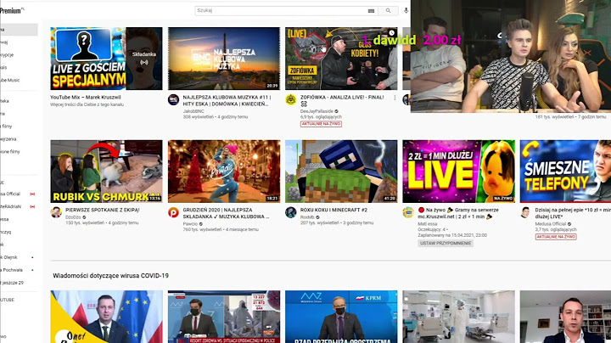Viewport: 611px width, 343px height.
Task: Click the live indicator beside Medusa Official in the sidebar
Action: point(32,194)
